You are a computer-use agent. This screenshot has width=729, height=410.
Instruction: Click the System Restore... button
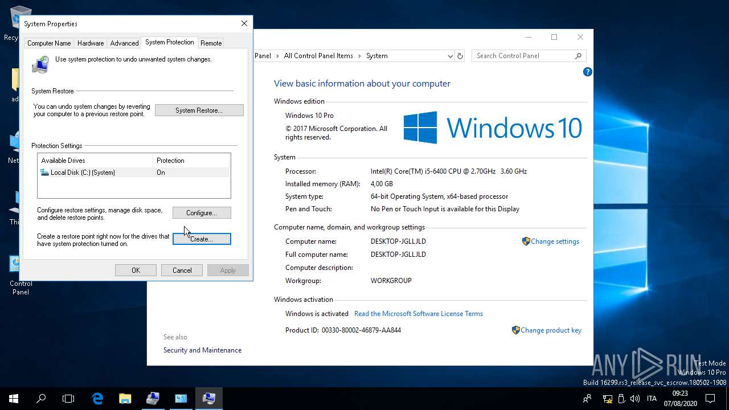(x=199, y=110)
